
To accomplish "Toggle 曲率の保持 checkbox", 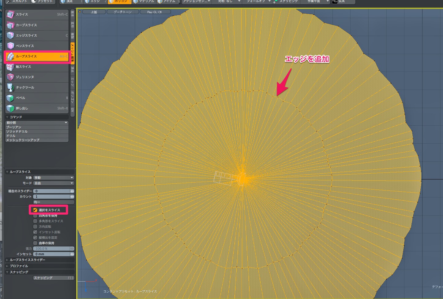I will (35, 243).
